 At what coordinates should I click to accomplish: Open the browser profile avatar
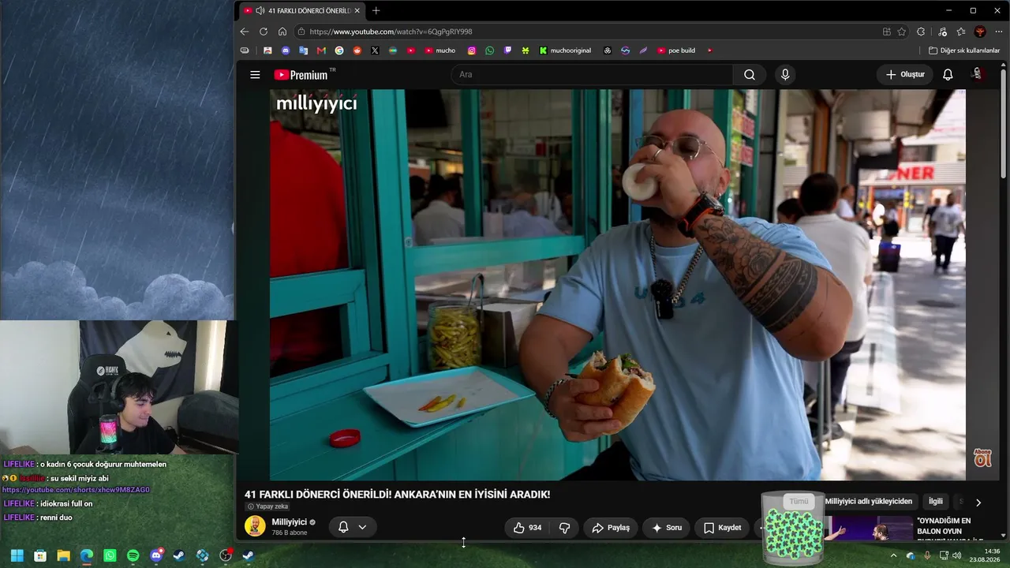[x=980, y=32]
